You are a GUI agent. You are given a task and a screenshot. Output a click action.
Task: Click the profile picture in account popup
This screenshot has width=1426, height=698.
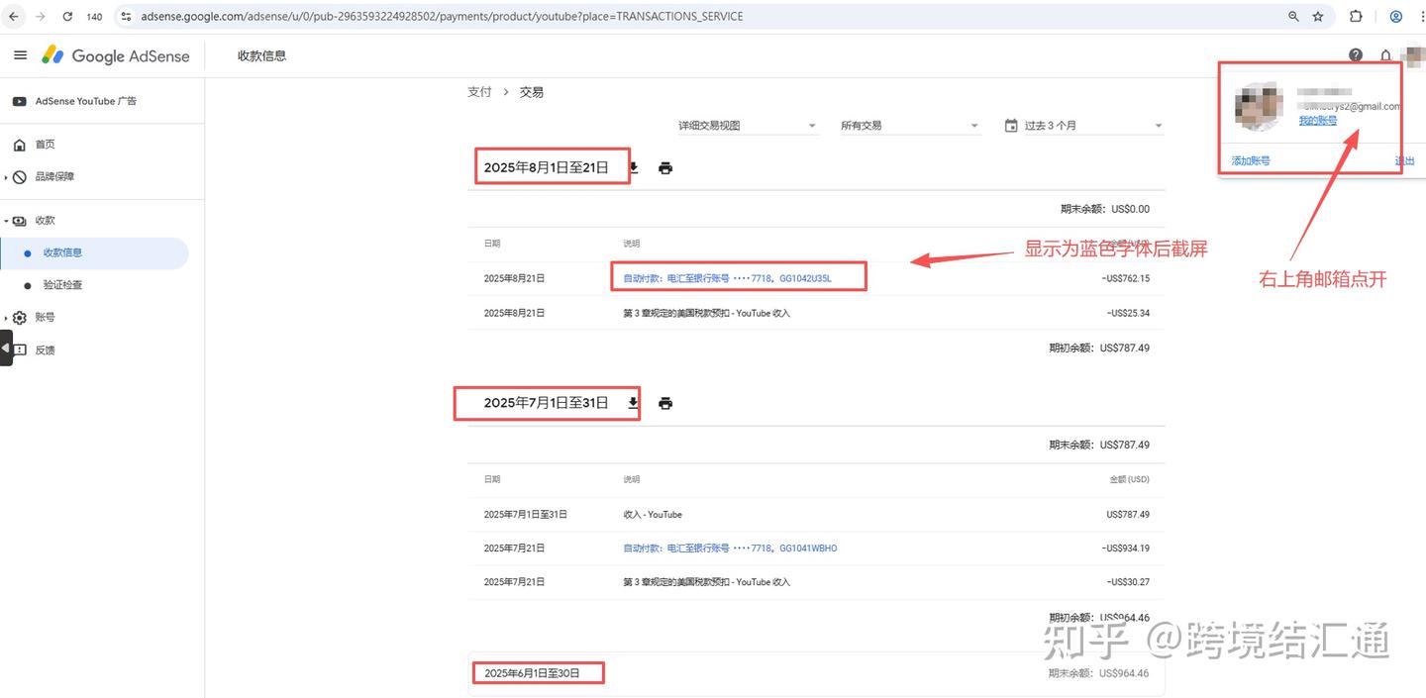click(1260, 107)
